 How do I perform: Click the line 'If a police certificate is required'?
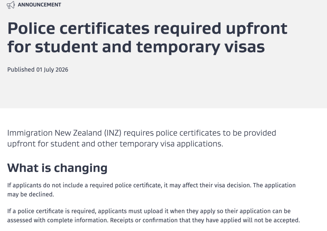[149, 211]
